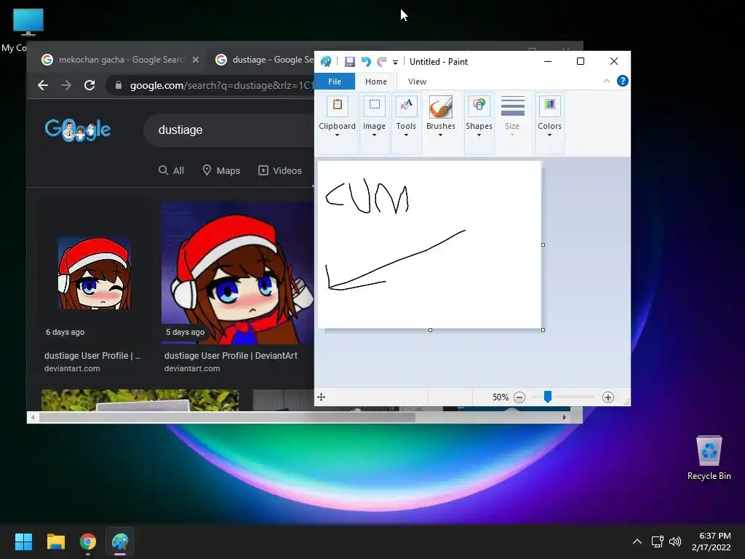Open the dustiage User Profile | DeviantArt link

(x=231, y=355)
